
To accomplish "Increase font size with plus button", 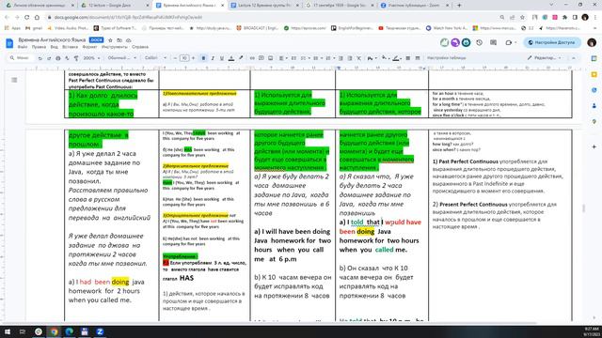I will pyautogui.click(x=193, y=58).
